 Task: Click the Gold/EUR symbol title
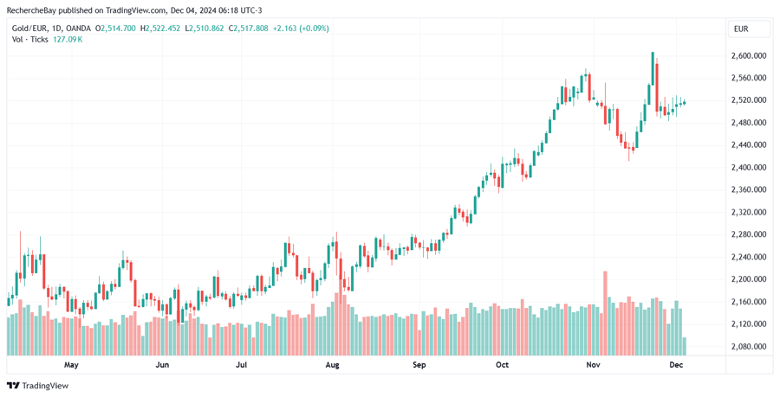30,29
